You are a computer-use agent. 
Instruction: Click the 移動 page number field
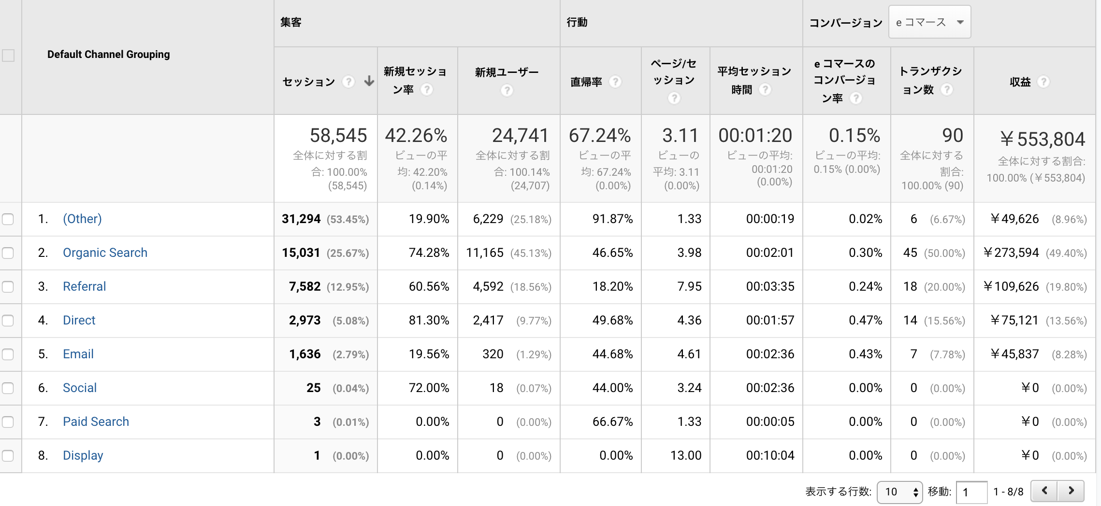click(x=971, y=492)
